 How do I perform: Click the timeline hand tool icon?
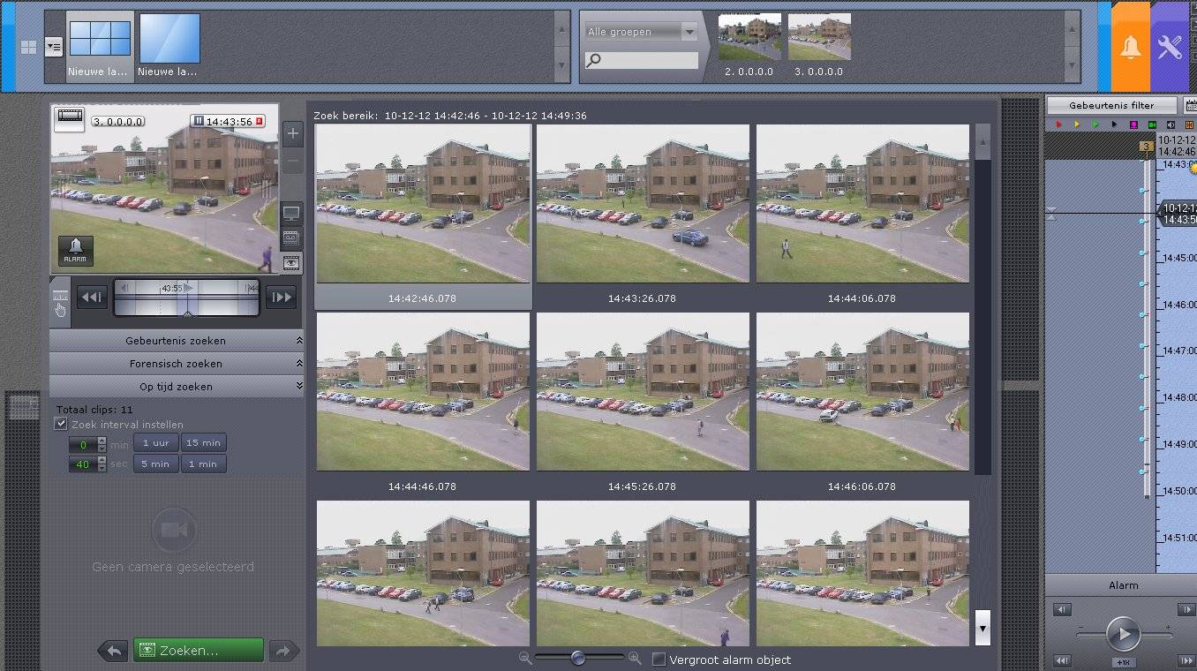point(60,302)
